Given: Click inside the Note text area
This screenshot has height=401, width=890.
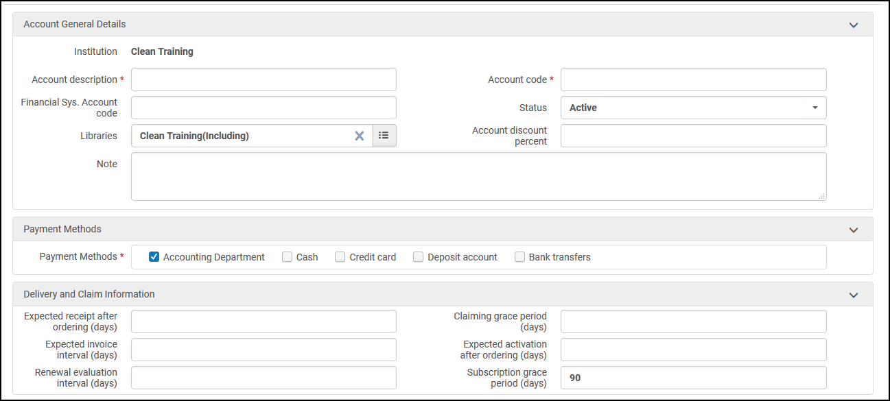Looking at the screenshot, I should pos(478,176).
